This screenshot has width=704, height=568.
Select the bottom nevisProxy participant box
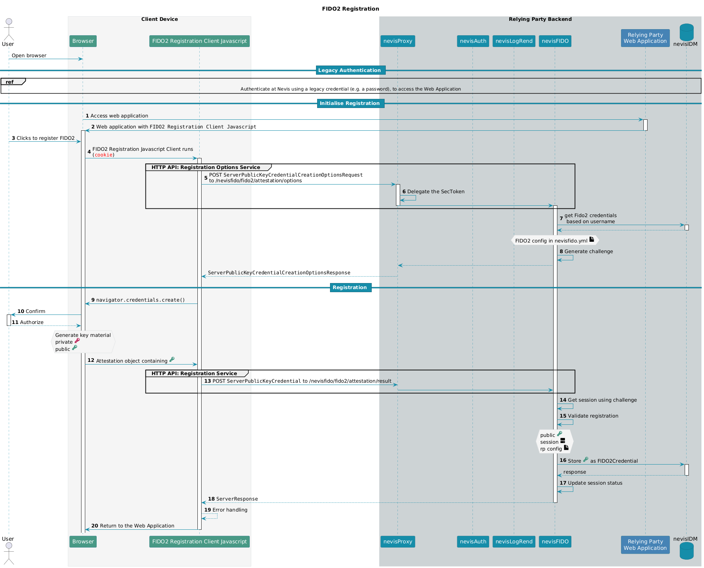tap(398, 541)
